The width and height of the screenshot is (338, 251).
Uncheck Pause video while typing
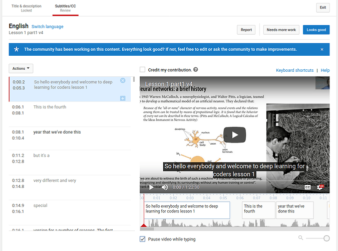143,239
